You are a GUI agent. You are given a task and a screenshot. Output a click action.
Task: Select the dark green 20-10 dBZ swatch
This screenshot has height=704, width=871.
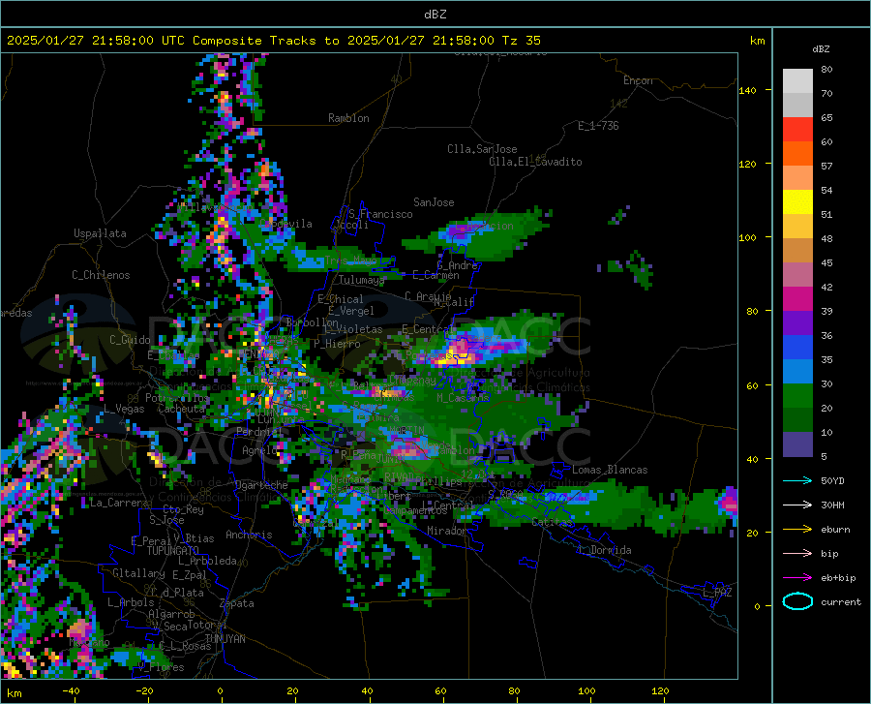(797, 420)
